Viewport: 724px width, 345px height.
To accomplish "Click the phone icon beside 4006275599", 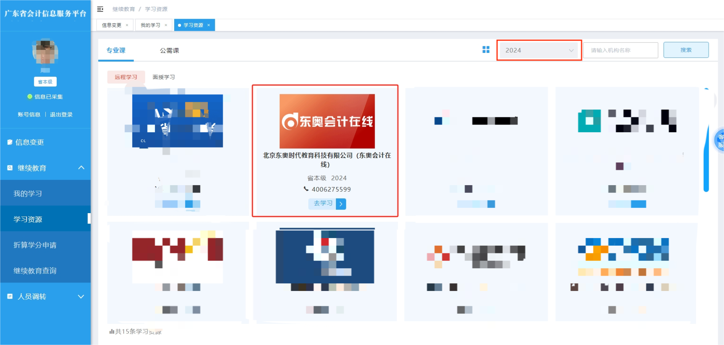I will (x=306, y=189).
